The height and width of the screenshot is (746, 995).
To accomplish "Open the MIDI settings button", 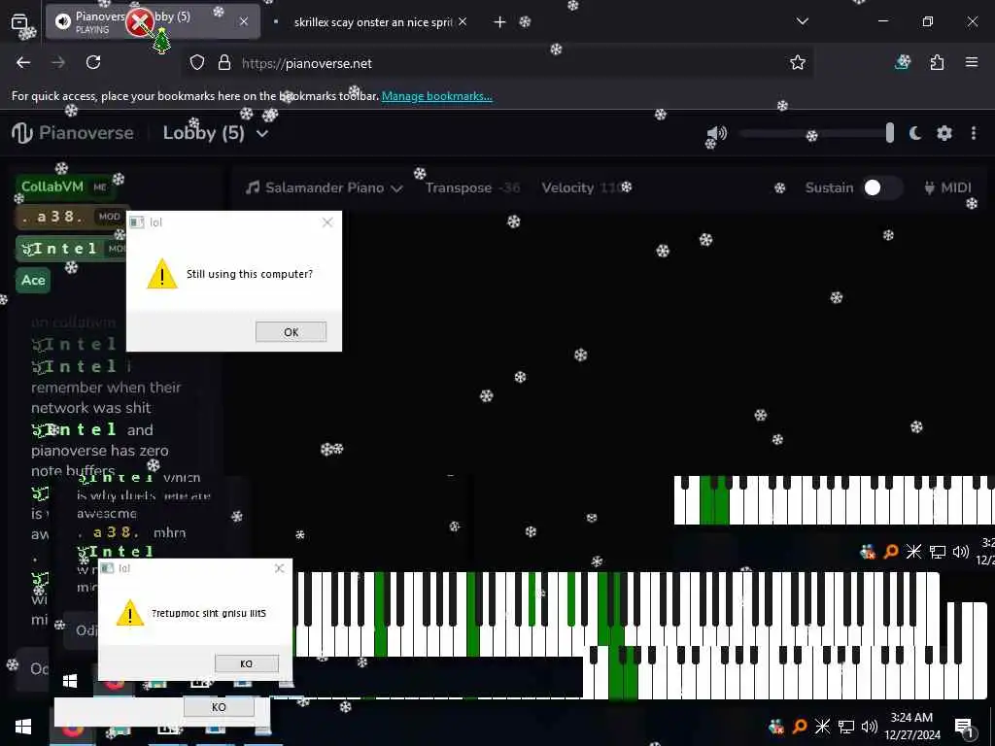I will (947, 187).
